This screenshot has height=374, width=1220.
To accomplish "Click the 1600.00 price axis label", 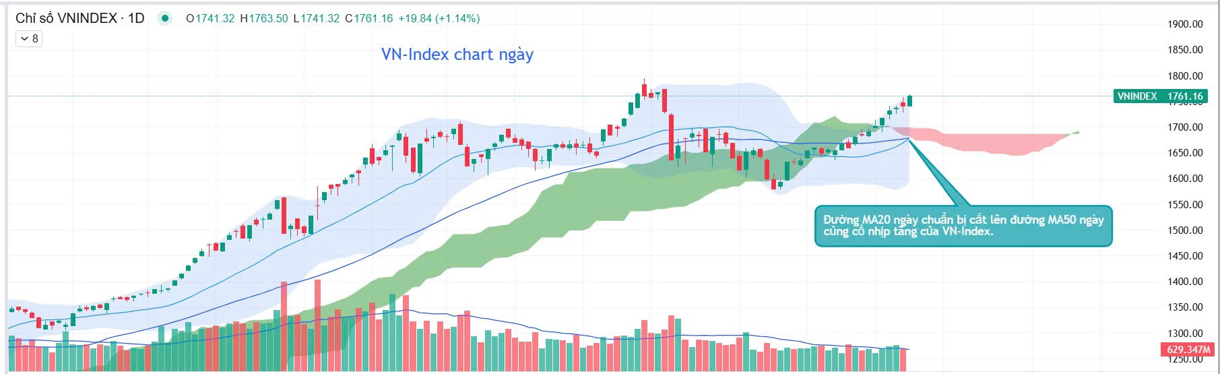I will pos(1185,179).
